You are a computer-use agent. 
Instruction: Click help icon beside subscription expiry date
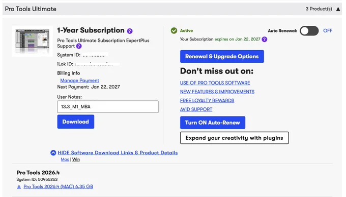click(x=265, y=40)
